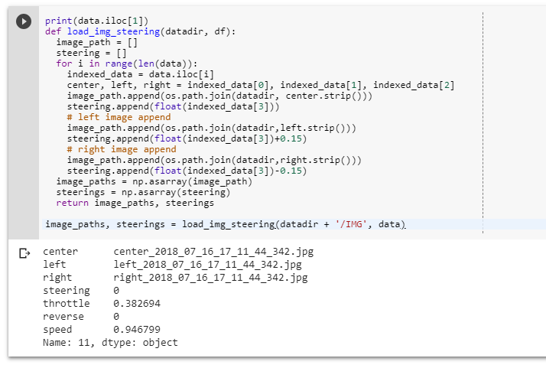Screen dimensions: 546x381
Task: Click the 'steerings = np.asarray(steering)' line
Action: [x=143, y=193]
